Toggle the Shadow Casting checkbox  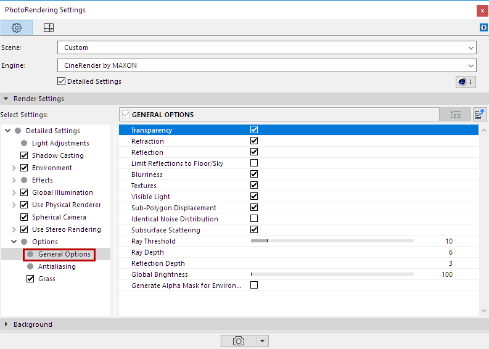point(24,155)
